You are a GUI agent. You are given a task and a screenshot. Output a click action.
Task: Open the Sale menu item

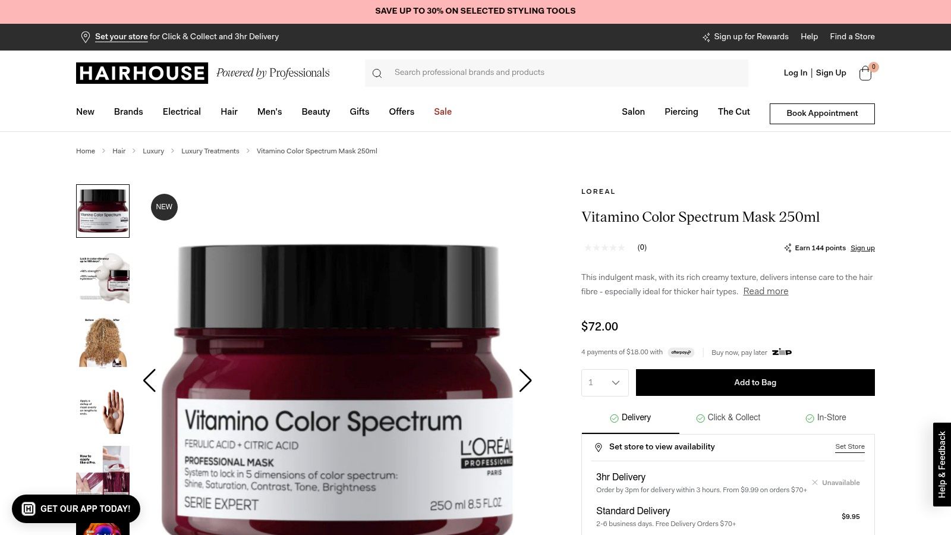[x=443, y=112]
